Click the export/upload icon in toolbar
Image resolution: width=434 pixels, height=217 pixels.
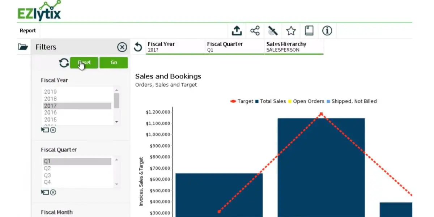237,31
